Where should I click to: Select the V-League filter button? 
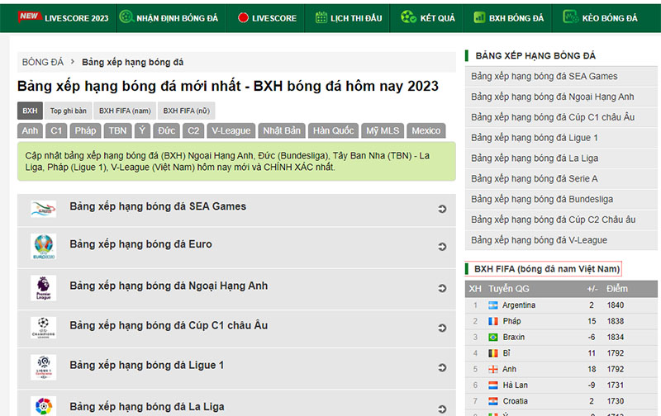pos(231,130)
